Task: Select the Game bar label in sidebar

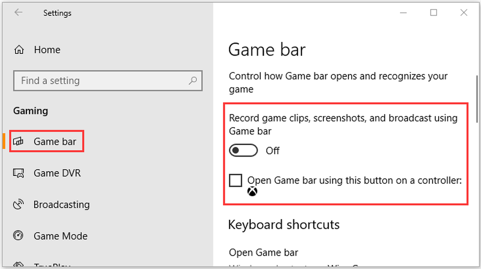Action: click(x=55, y=141)
